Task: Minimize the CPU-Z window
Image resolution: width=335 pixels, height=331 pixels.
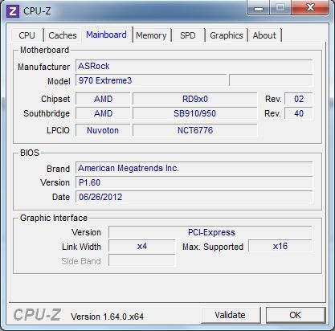Action: [259, 8]
